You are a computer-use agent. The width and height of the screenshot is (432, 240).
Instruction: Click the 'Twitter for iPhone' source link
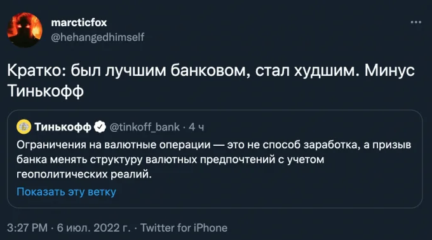[x=184, y=228]
